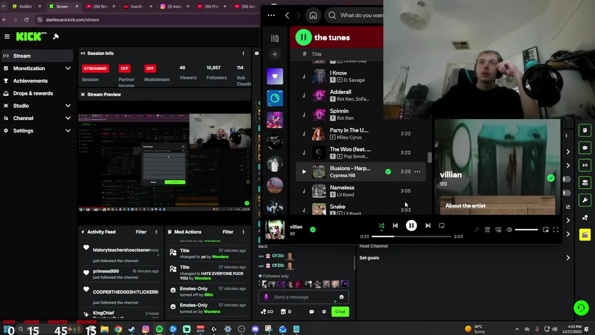Screen dimensions: 595x335
Task: Select Stream in Kick sidebar
Action: (37, 56)
